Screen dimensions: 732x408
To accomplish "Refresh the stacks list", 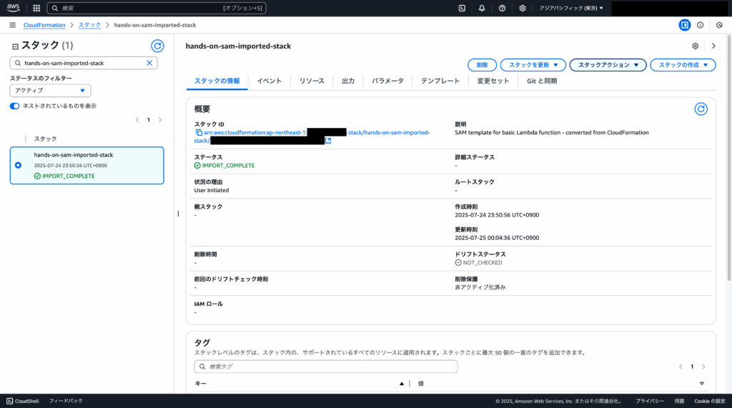I will tap(157, 46).
